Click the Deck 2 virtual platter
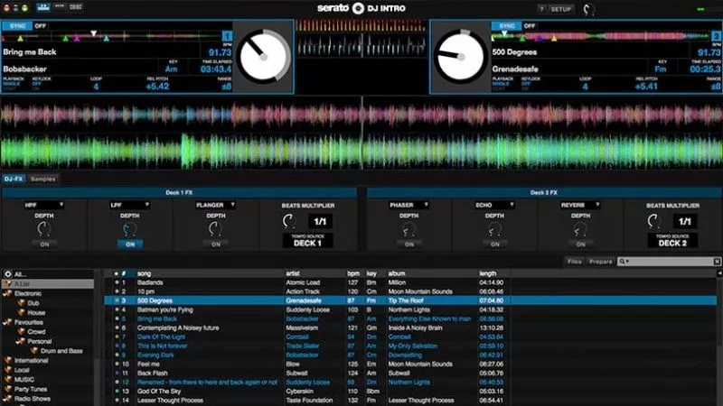The height and width of the screenshot is (406, 723). click(x=461, y=57)
